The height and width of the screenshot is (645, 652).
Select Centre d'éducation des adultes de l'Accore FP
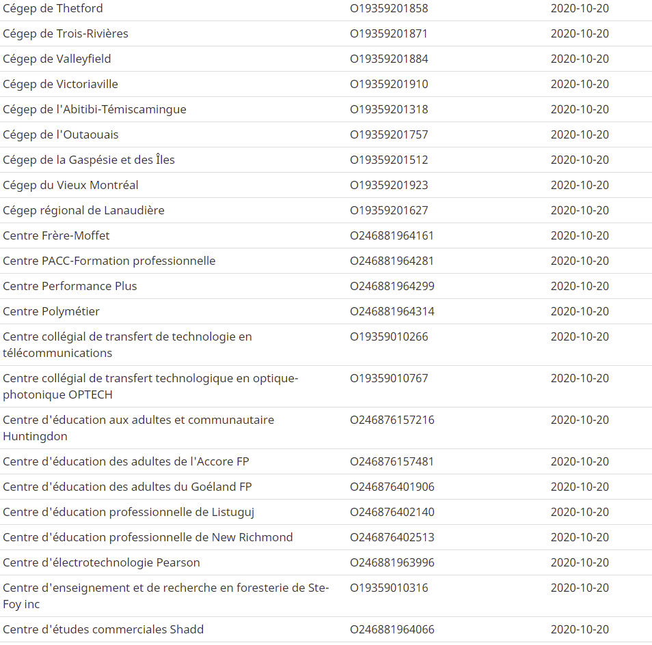click(126, 462)
